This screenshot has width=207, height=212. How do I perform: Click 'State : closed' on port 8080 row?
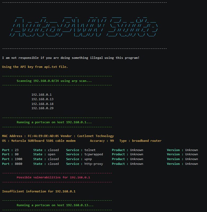click(46, 164)
